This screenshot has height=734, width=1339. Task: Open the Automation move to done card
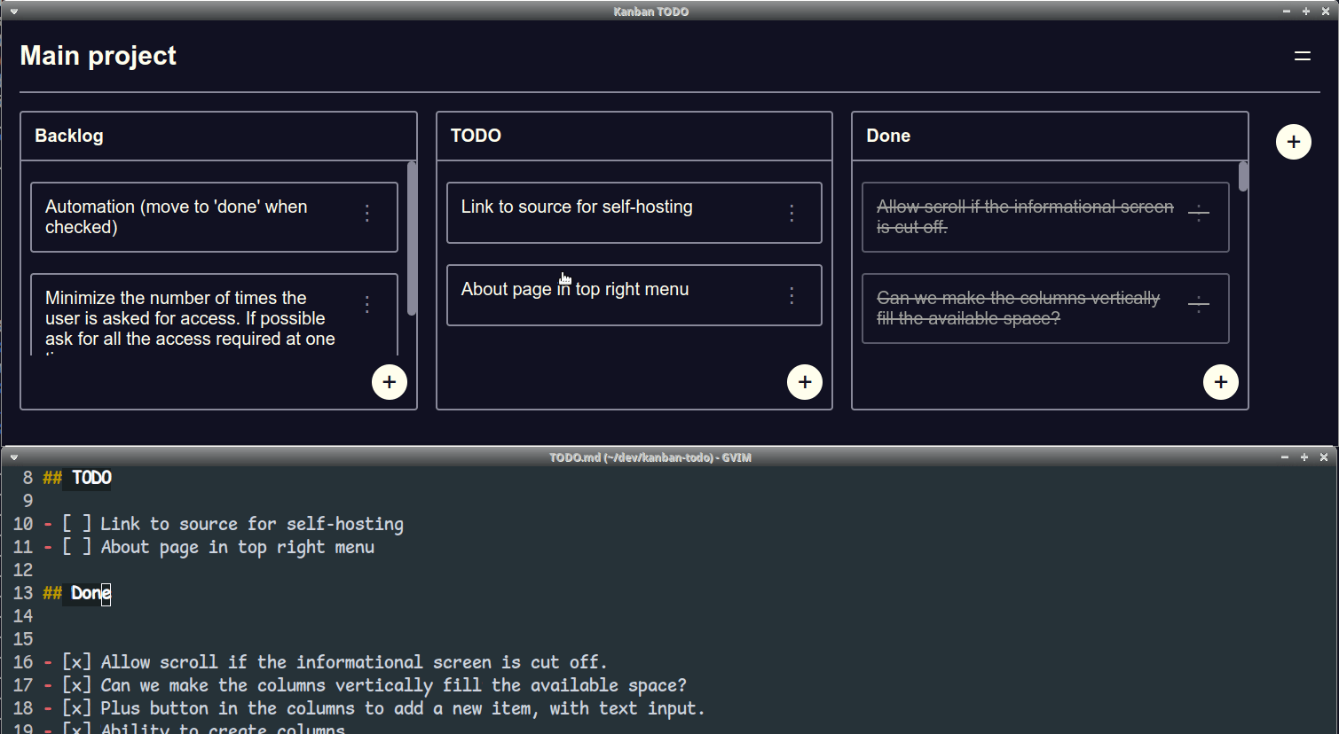214,217
